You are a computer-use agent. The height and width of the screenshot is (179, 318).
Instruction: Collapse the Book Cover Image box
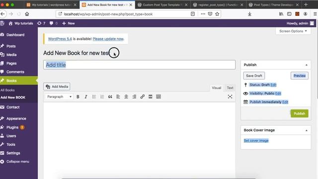(x=307, y=130)
